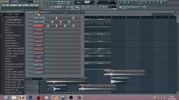Select the Sylenth1 #2 channel button
Screen dimensions: 179x100
click(38, 61)
